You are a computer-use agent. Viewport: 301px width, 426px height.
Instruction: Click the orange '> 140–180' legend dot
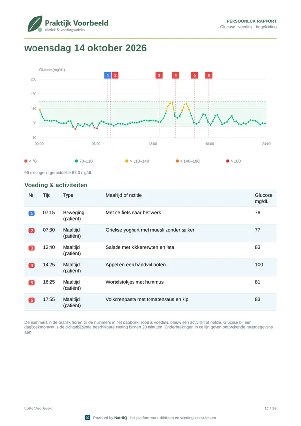tap(177, 161)
